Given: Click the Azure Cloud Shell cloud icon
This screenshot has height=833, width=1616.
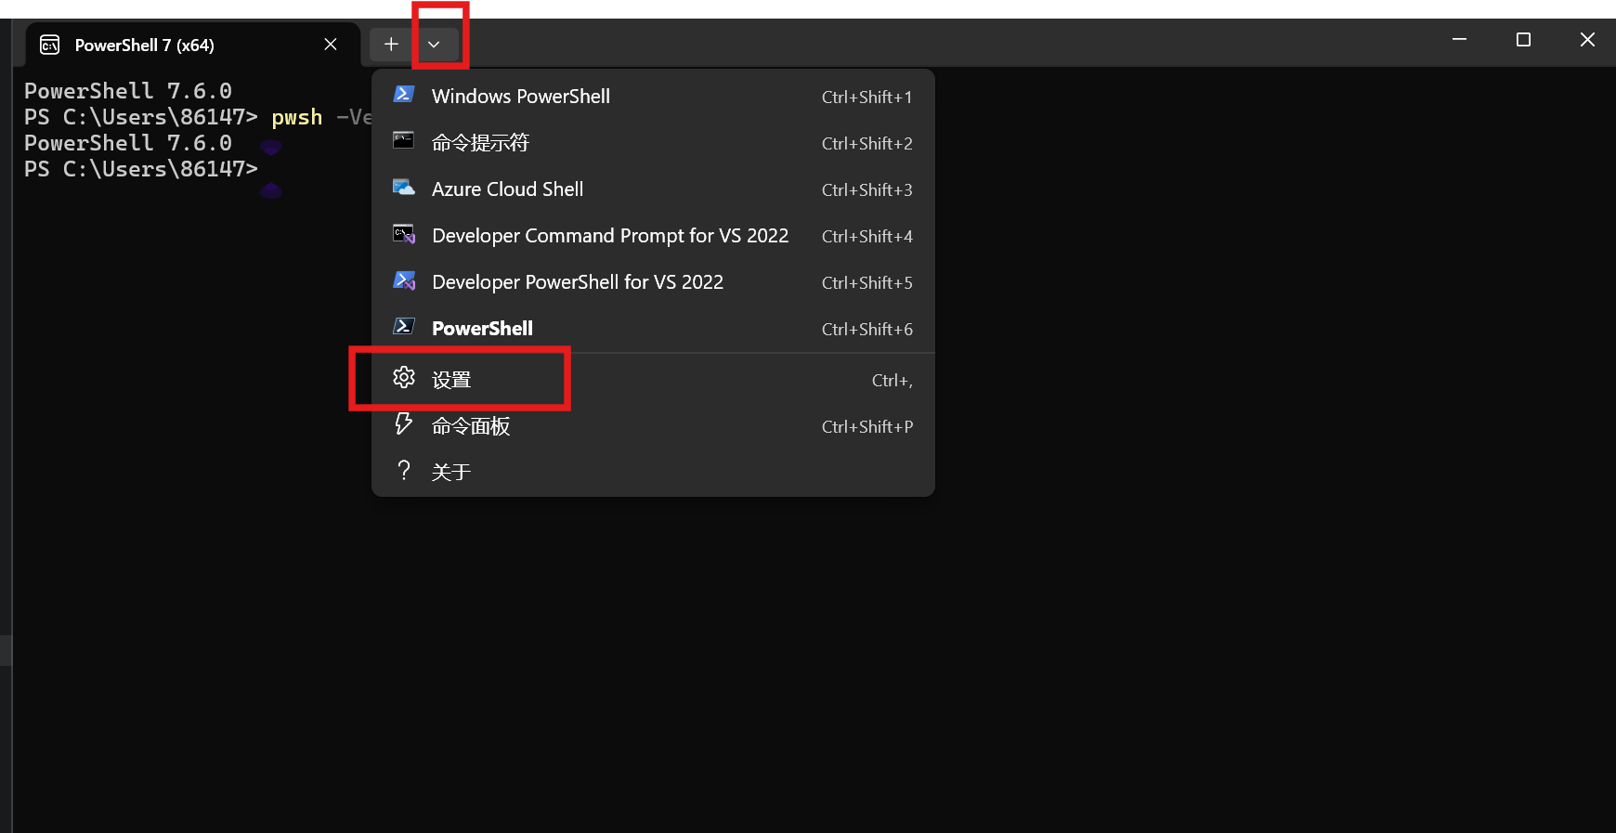Looking at the screenshot, I should [x=404, y=188].
